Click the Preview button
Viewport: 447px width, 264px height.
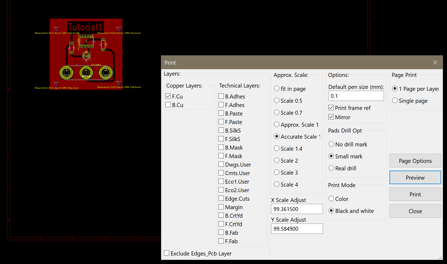pos(415,178)
